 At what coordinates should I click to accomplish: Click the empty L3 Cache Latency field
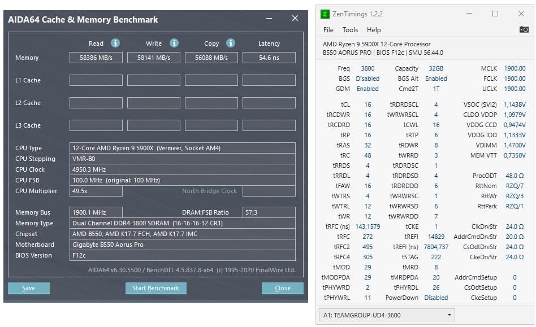(x=269, y=125)
